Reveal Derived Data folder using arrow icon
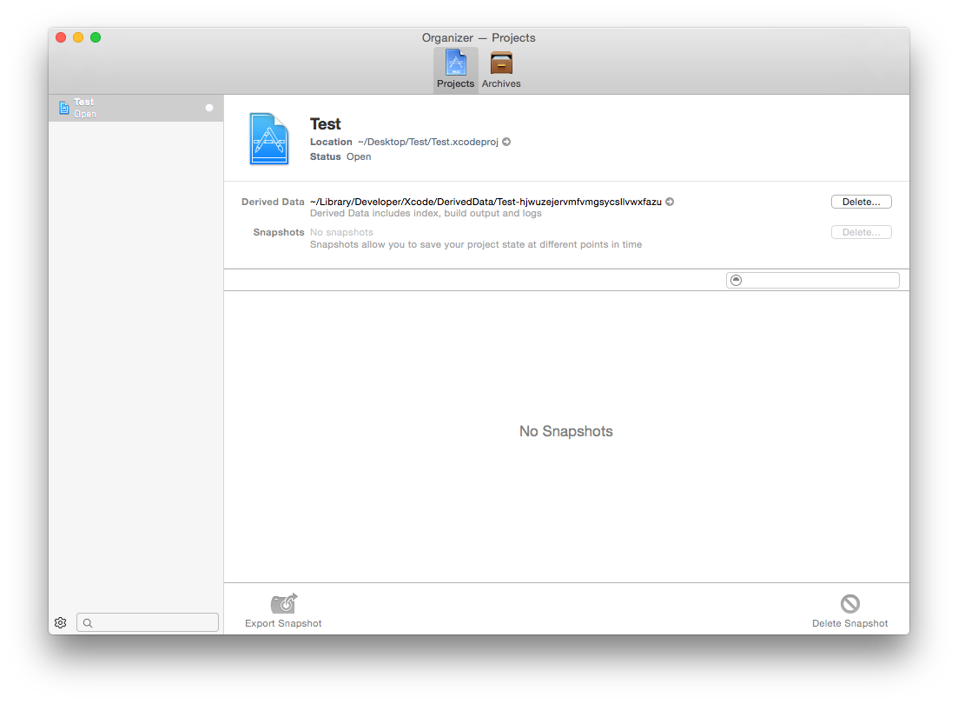 [x=670, y=202]
